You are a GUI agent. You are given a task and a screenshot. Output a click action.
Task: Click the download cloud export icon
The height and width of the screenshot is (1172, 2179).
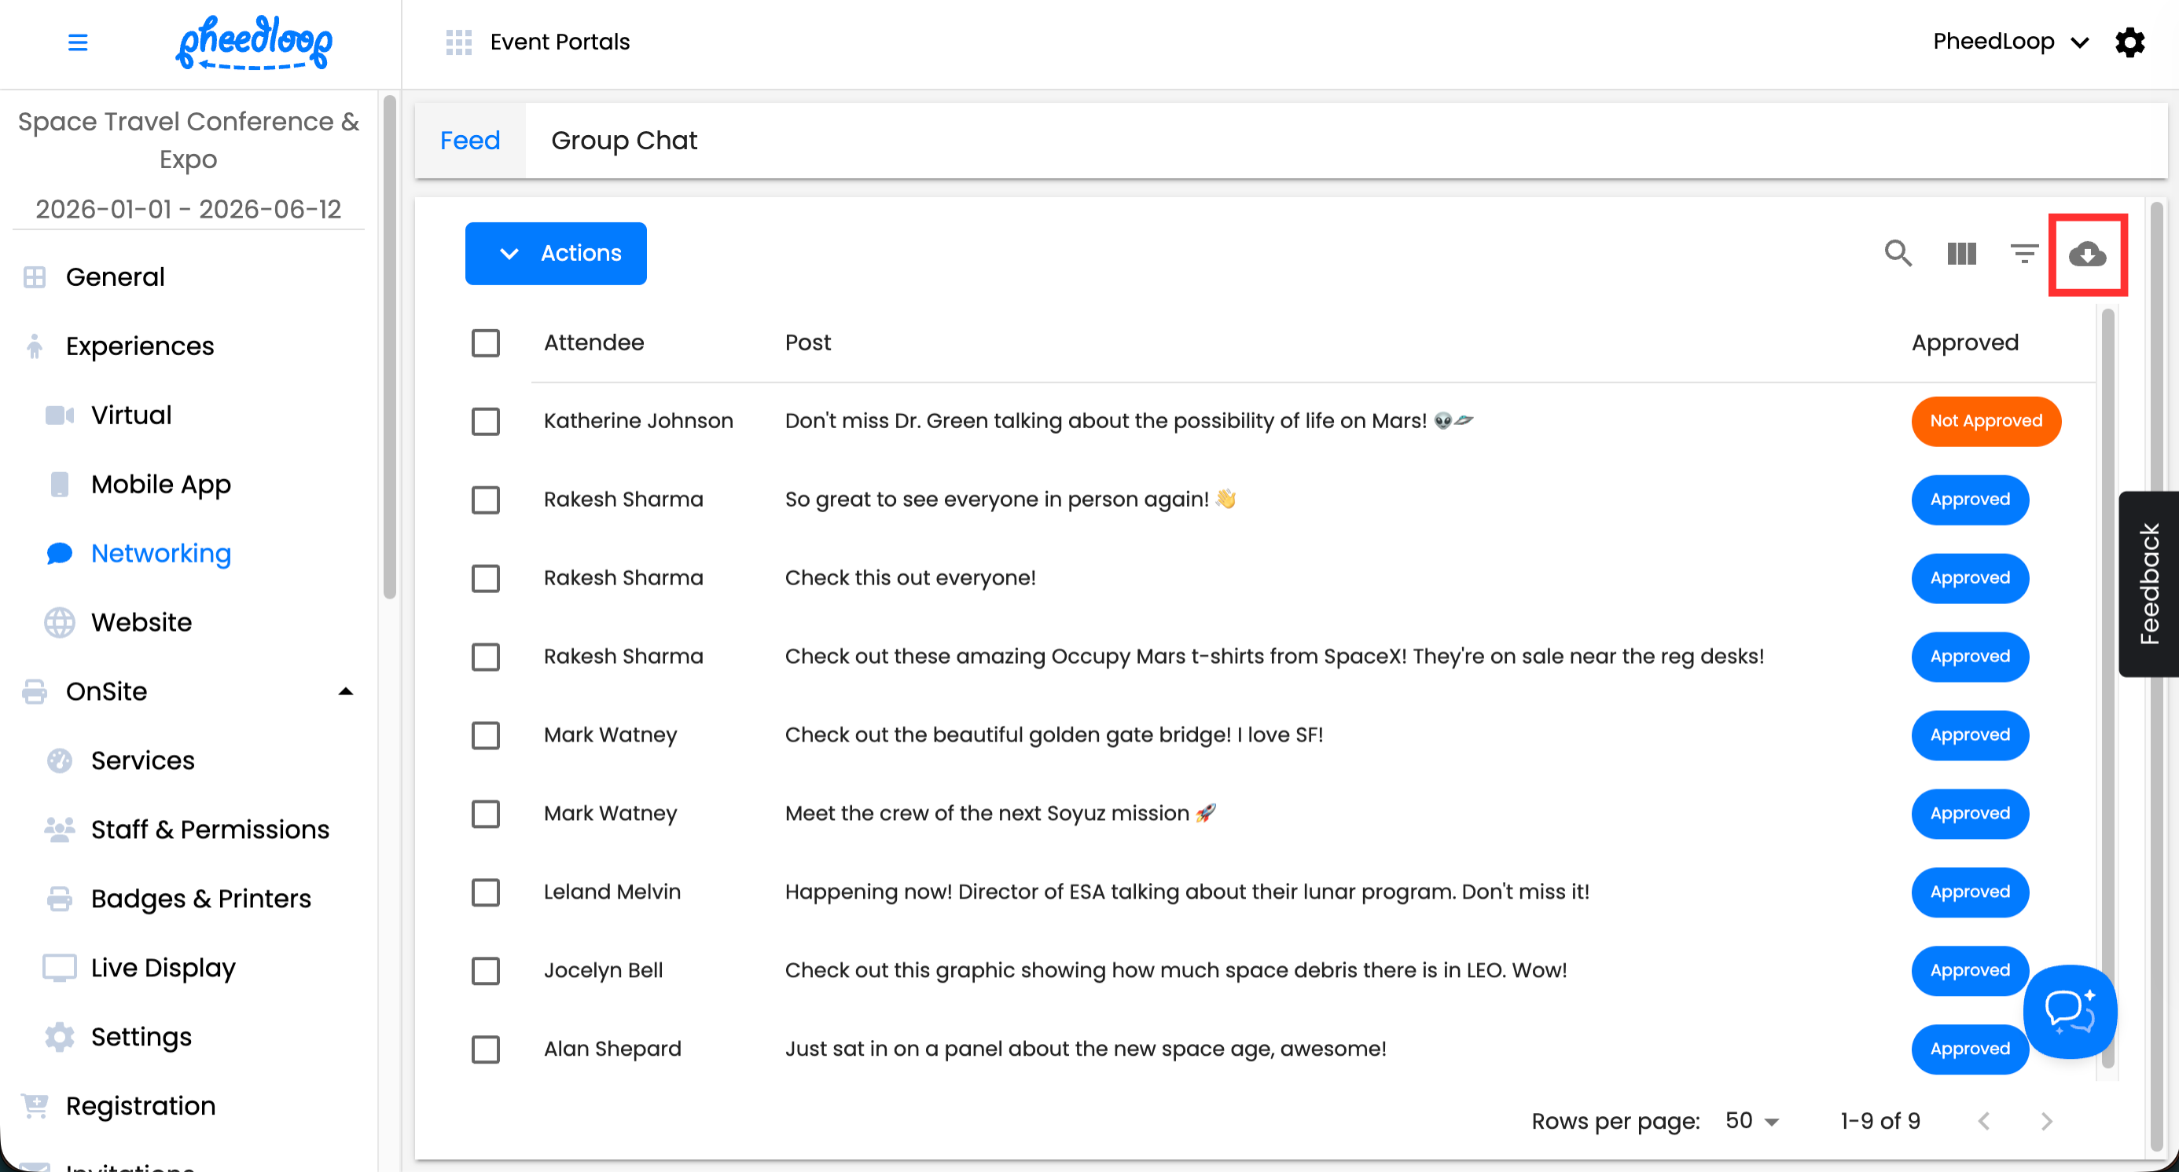point(2087,254)
